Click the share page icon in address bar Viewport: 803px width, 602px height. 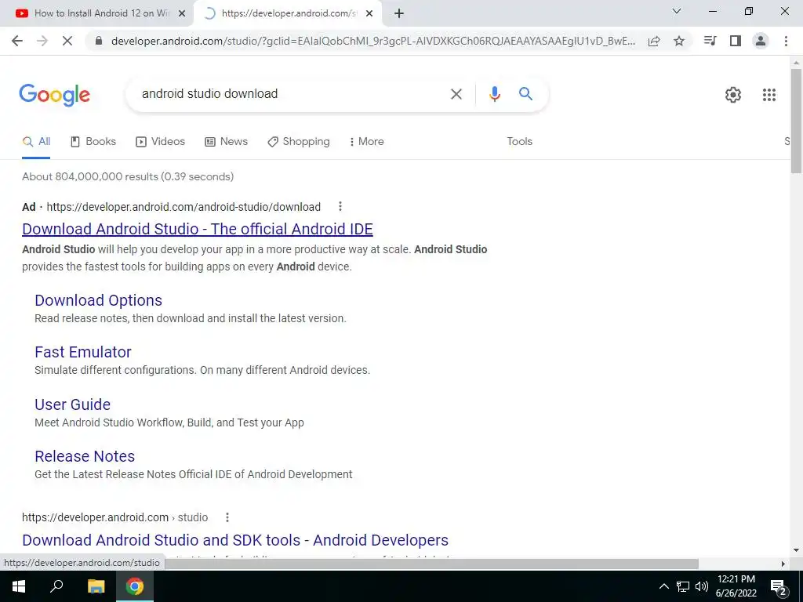654,42
